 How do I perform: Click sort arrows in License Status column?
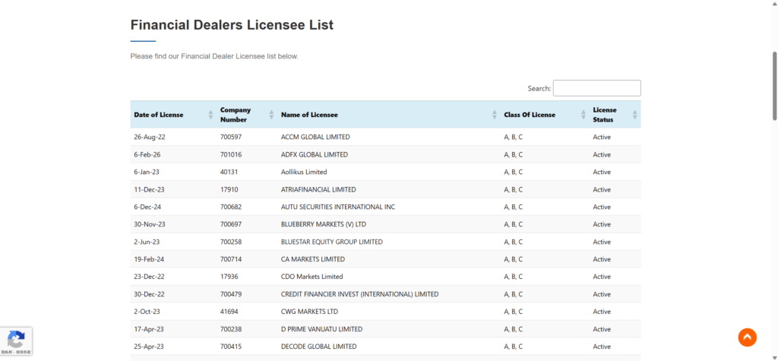(635, 115)
